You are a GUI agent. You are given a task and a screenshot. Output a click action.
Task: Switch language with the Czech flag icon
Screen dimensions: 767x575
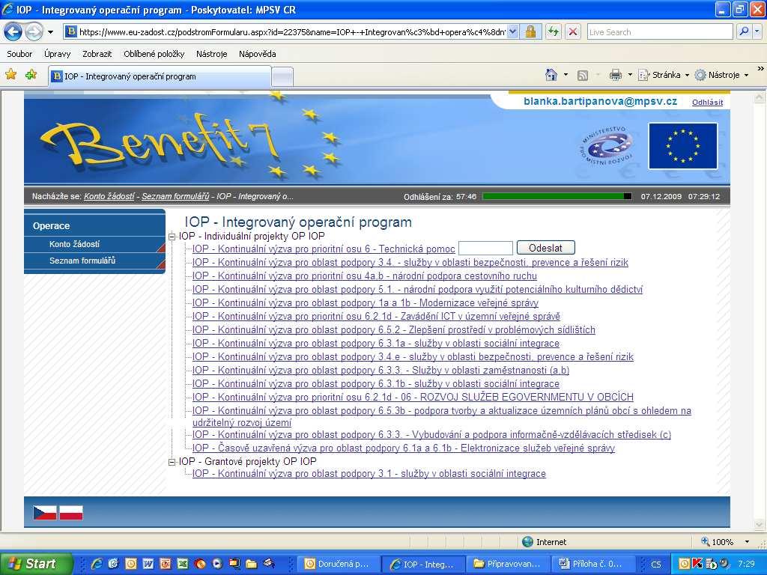coord(44,513)
